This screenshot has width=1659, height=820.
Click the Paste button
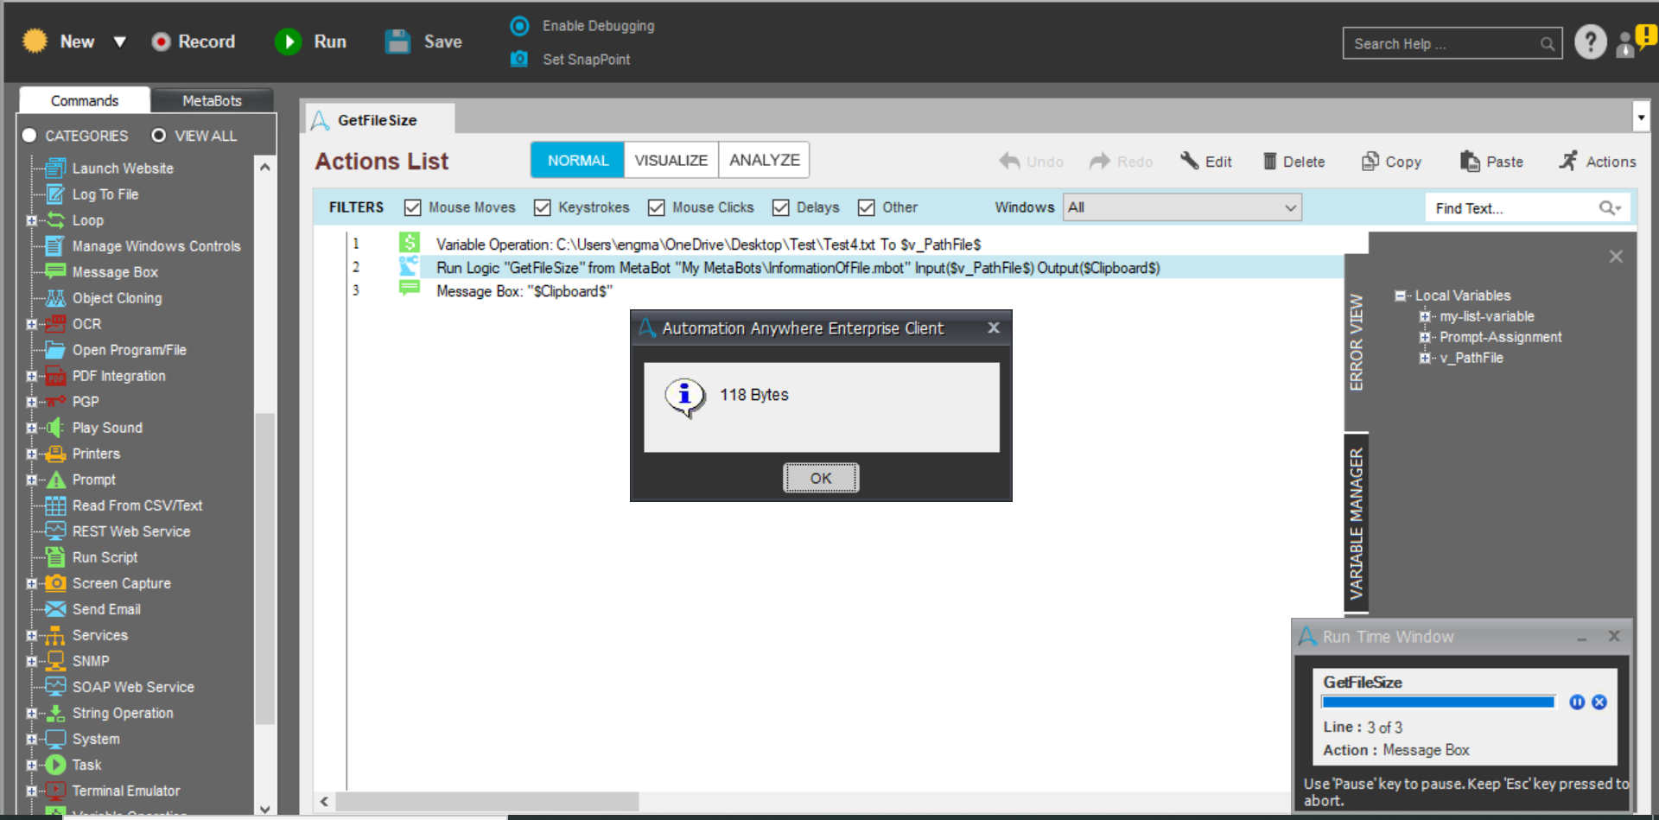click(1491, 162)
